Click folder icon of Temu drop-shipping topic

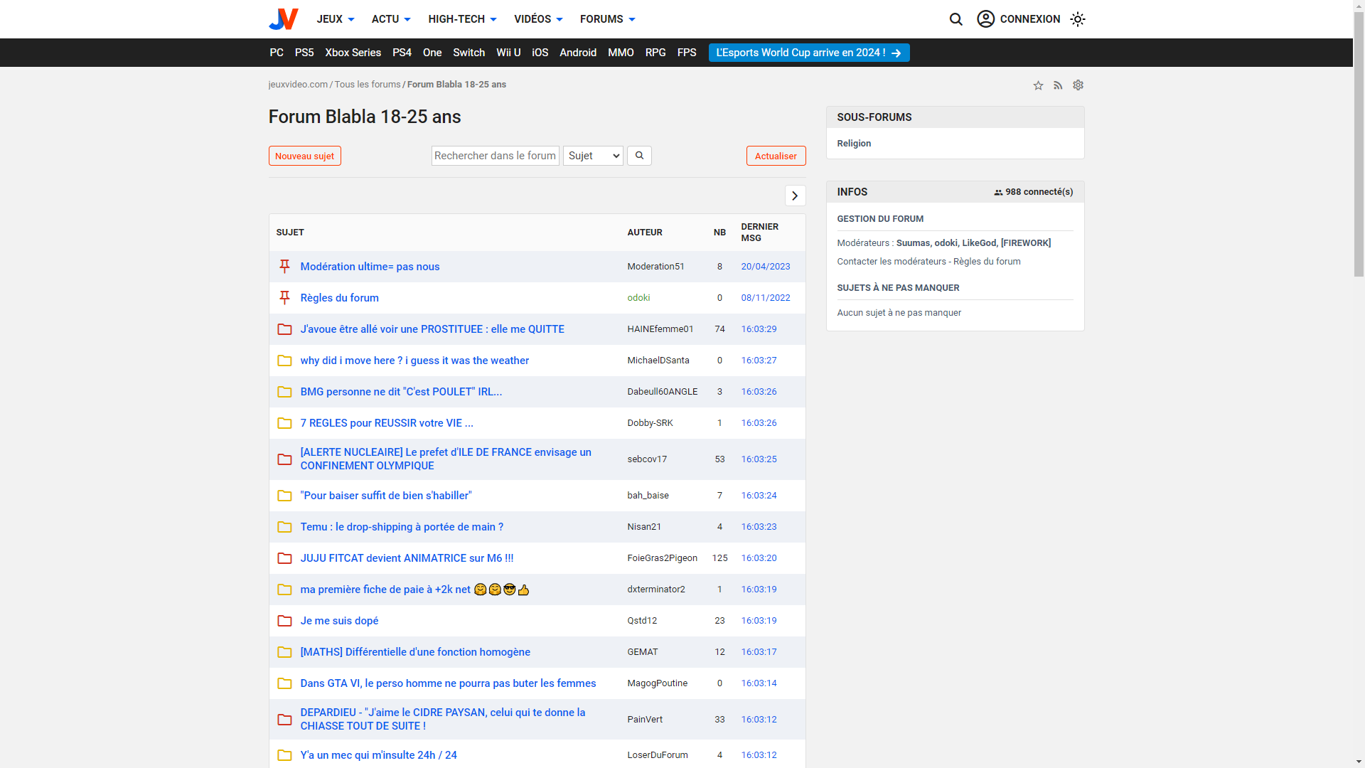[x=284, y=527]
